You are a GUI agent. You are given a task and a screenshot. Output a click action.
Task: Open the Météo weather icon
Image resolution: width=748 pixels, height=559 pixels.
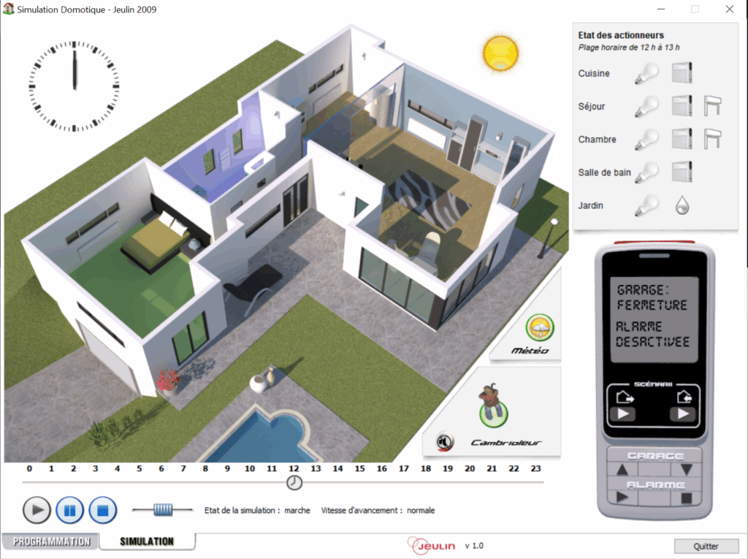coord(540,327)
